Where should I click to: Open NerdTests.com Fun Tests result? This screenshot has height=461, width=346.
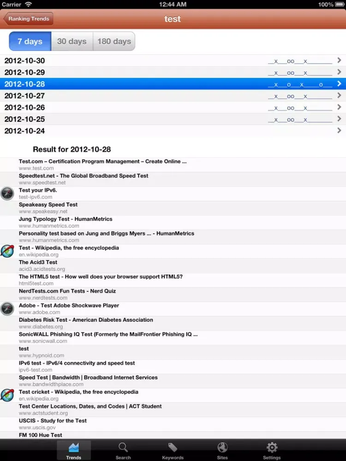[173, 294]
